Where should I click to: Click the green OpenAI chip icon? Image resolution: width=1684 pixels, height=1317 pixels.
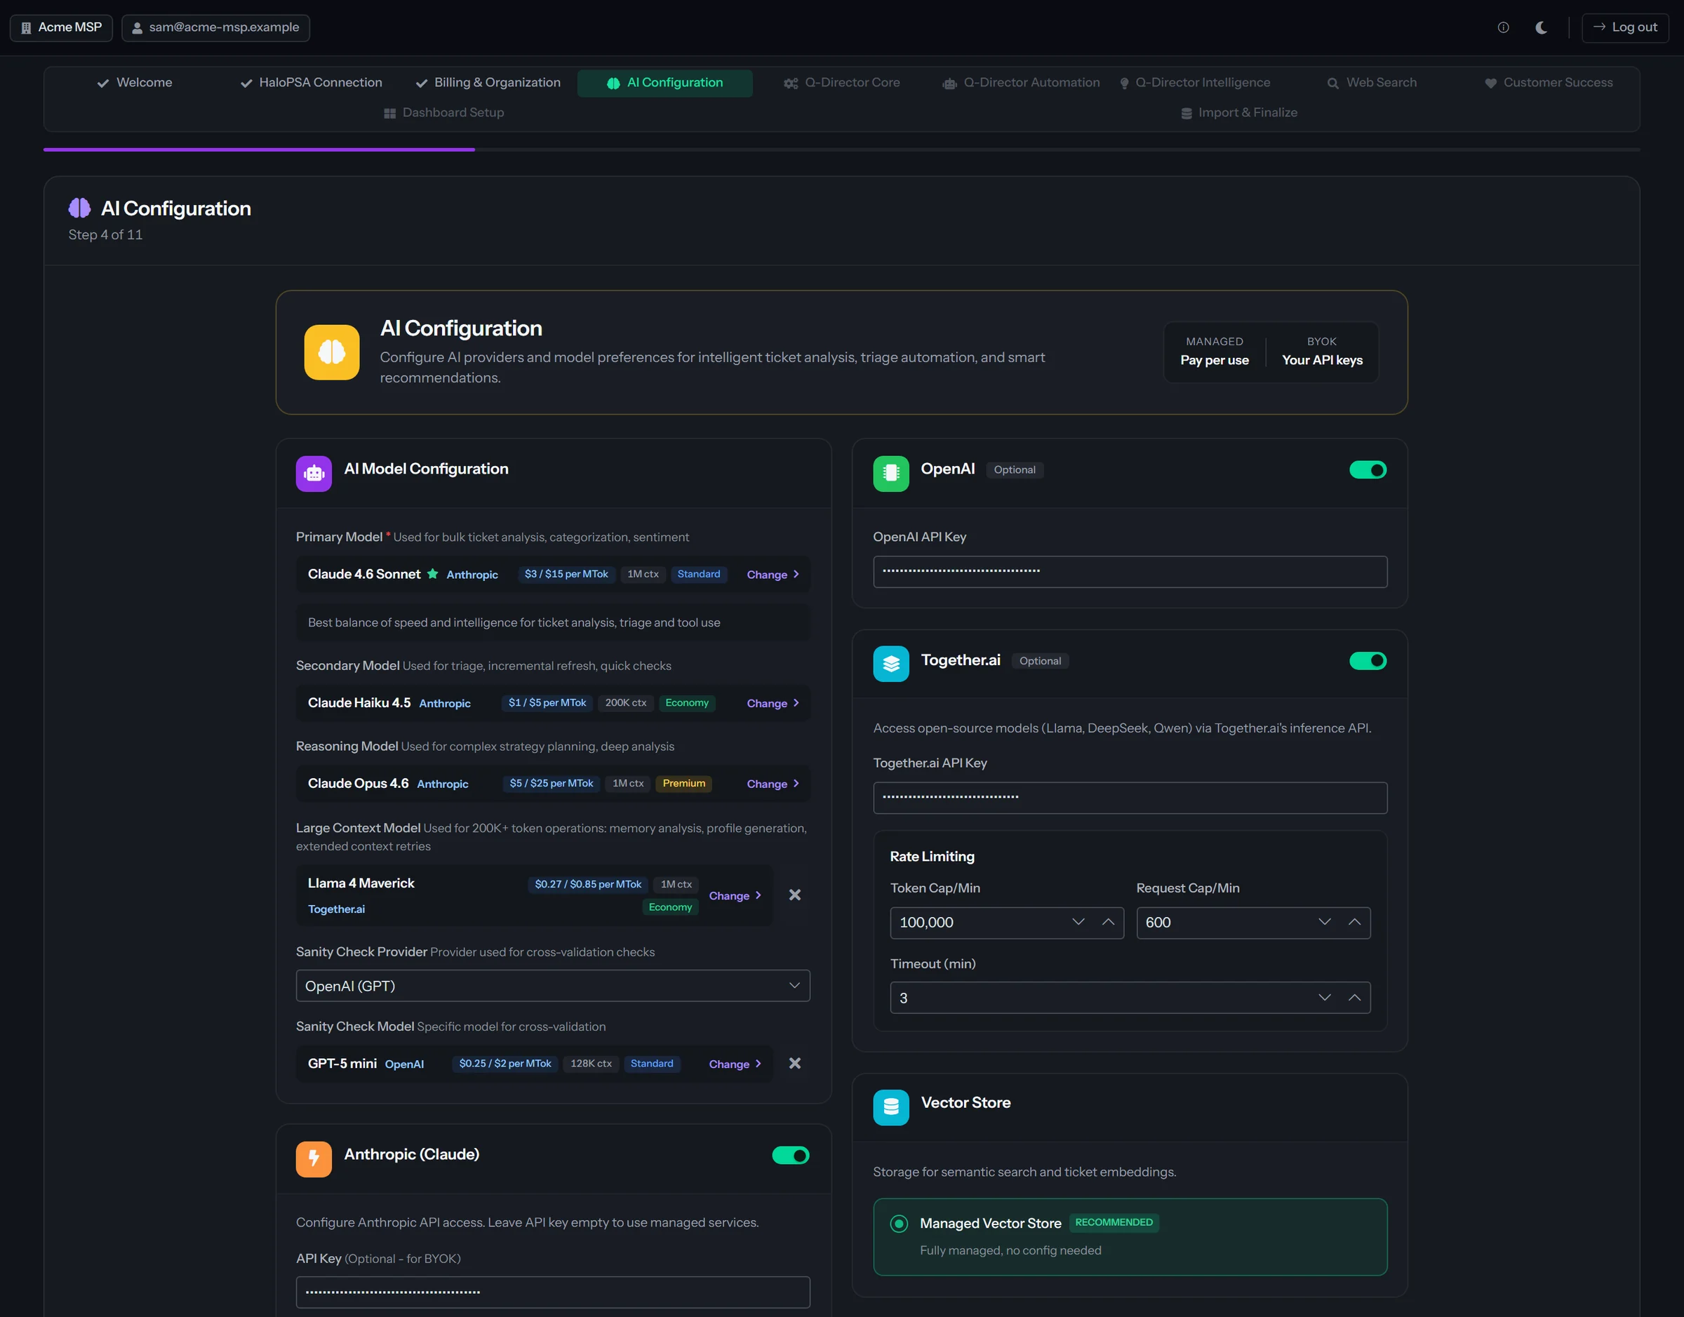[x=890, y=474]
